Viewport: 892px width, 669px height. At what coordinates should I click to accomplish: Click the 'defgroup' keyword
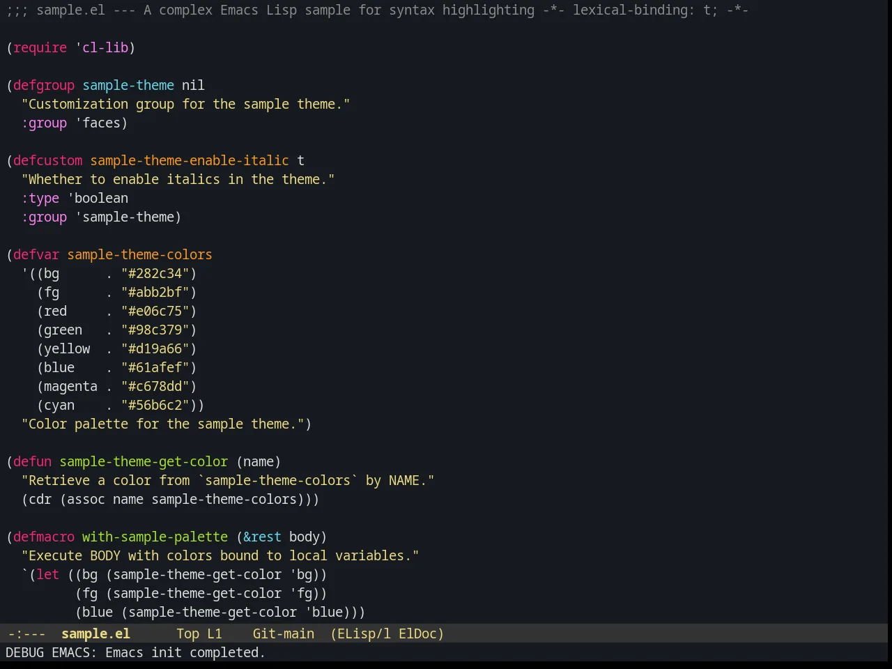[x=44, y=85]
